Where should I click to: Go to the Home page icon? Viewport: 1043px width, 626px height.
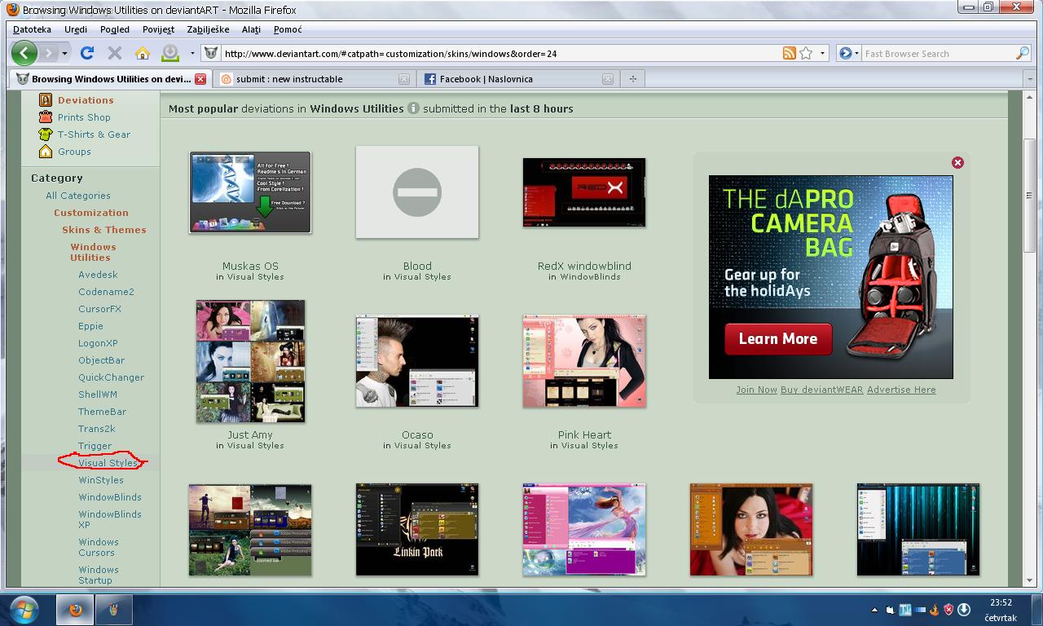[x=143, y=53]
